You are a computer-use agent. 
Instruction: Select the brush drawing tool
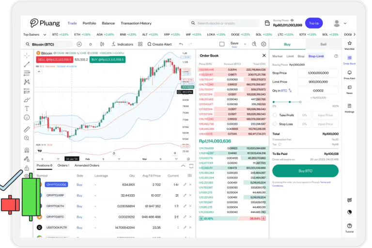[27, 100]
